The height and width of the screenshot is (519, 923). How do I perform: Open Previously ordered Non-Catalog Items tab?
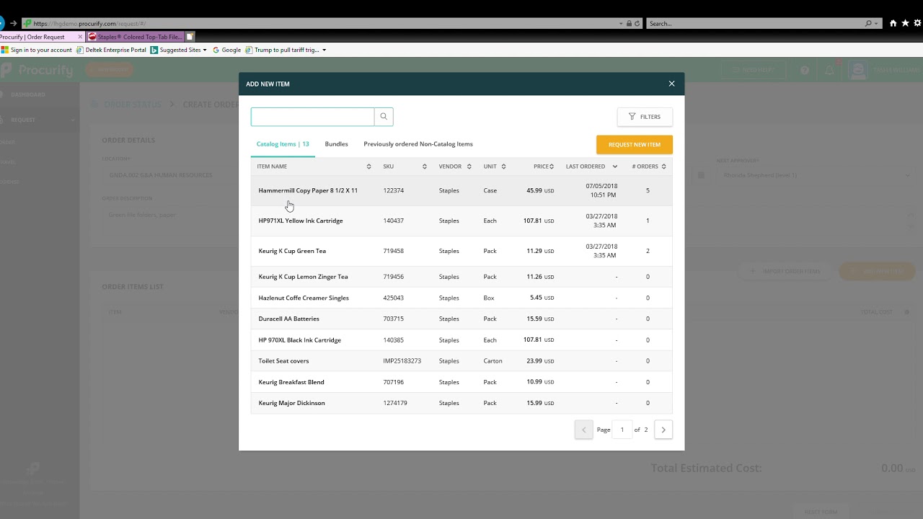(x=418, y=144)
